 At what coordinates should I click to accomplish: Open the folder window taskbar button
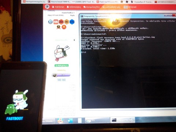(x=97, y=120)
